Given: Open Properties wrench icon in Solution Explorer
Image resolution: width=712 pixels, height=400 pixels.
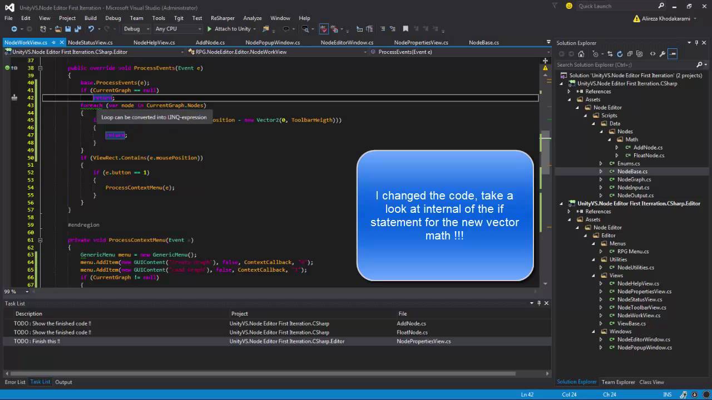Looking at the screenshot, I should pyautogui.click(x=662, y=54).
